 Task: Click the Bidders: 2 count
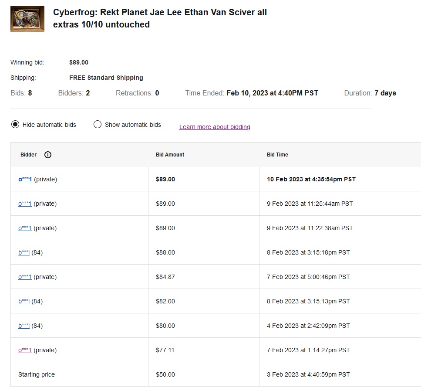pyautogui.click(x=74, y=93)
